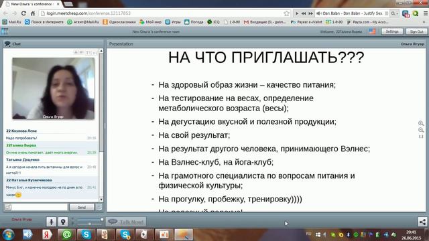Open the browser home page icon

33,13
